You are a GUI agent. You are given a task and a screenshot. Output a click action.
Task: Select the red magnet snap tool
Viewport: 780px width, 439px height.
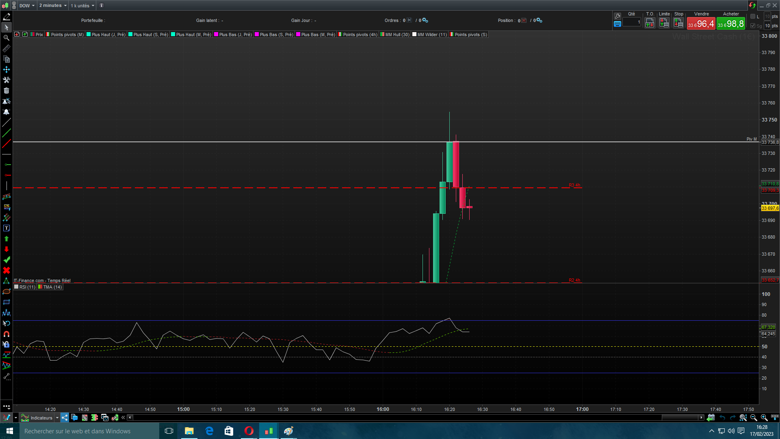tap(6, 334)
